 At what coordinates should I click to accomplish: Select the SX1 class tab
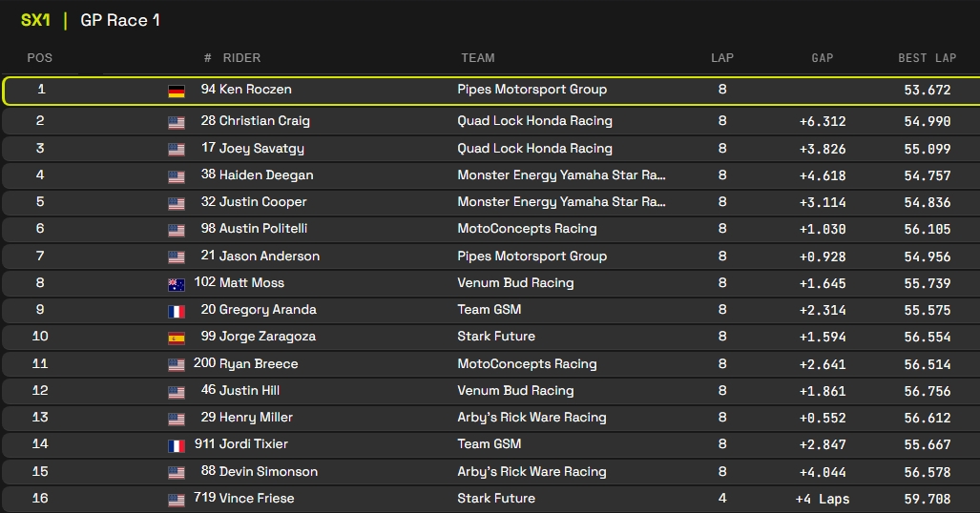click(35, 20)
